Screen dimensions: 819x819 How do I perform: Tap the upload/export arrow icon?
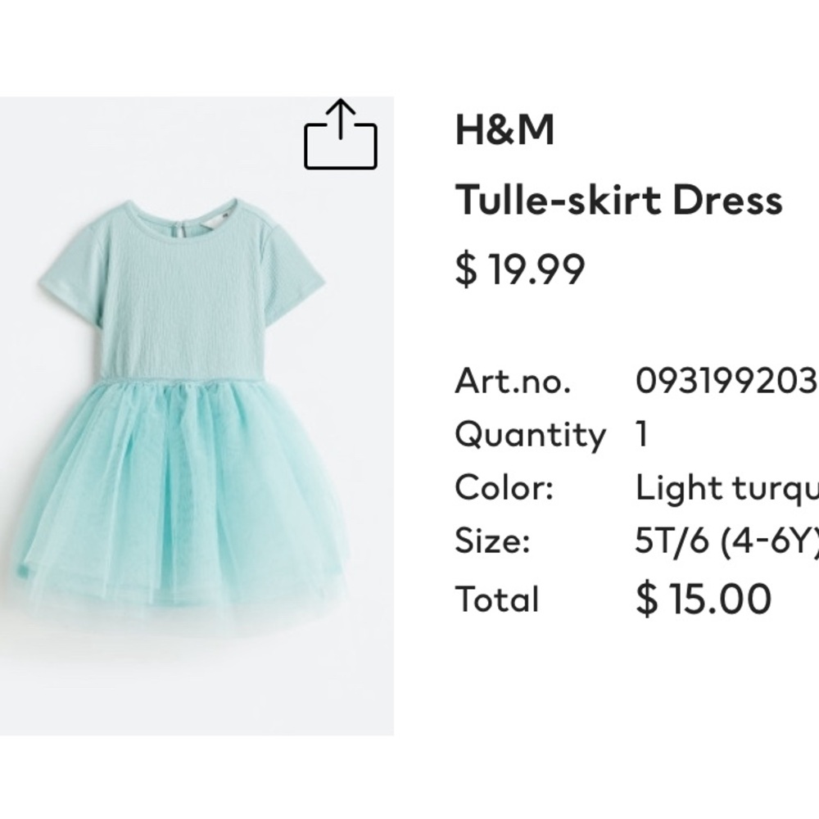(341, 123)
